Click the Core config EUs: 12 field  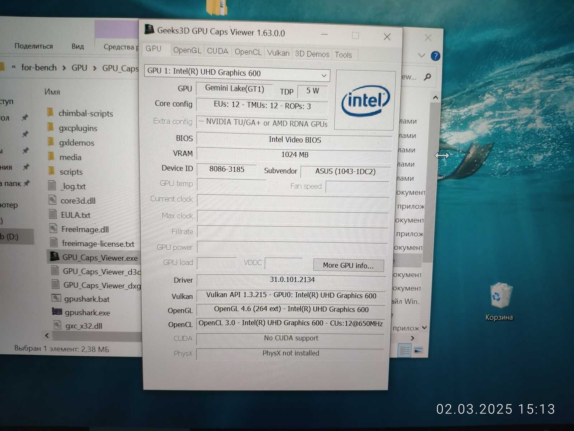click(262, 105)
